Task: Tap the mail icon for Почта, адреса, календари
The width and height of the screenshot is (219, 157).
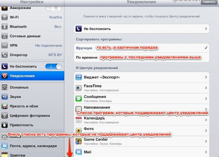Action: pyautogui.click(x=4, y=146)
